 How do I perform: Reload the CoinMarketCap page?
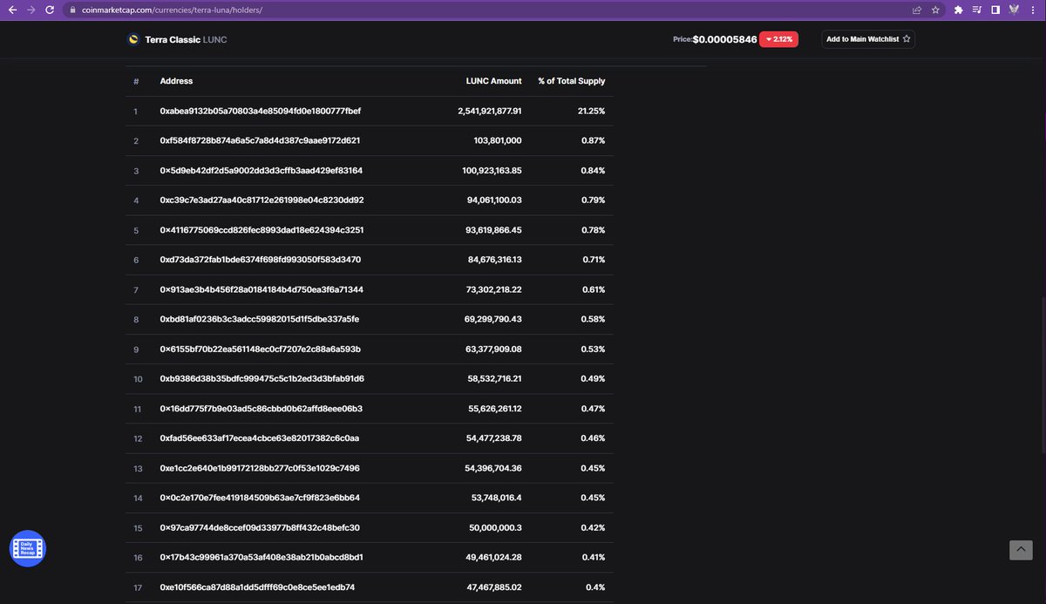tap(50, 10)
